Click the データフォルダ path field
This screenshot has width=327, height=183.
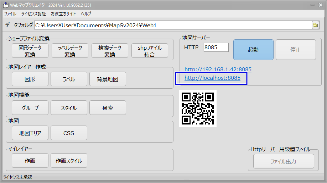[x=173, y=25]
